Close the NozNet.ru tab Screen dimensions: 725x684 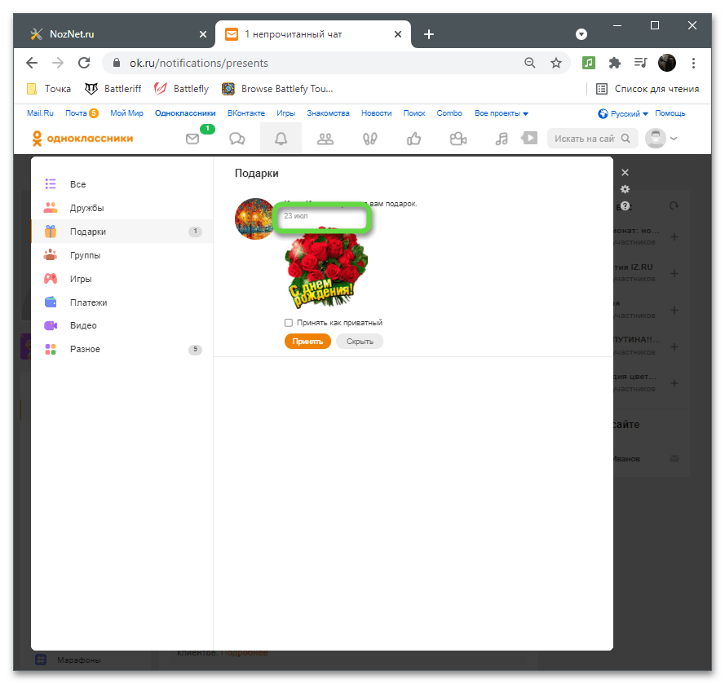[x=202, y=34]
